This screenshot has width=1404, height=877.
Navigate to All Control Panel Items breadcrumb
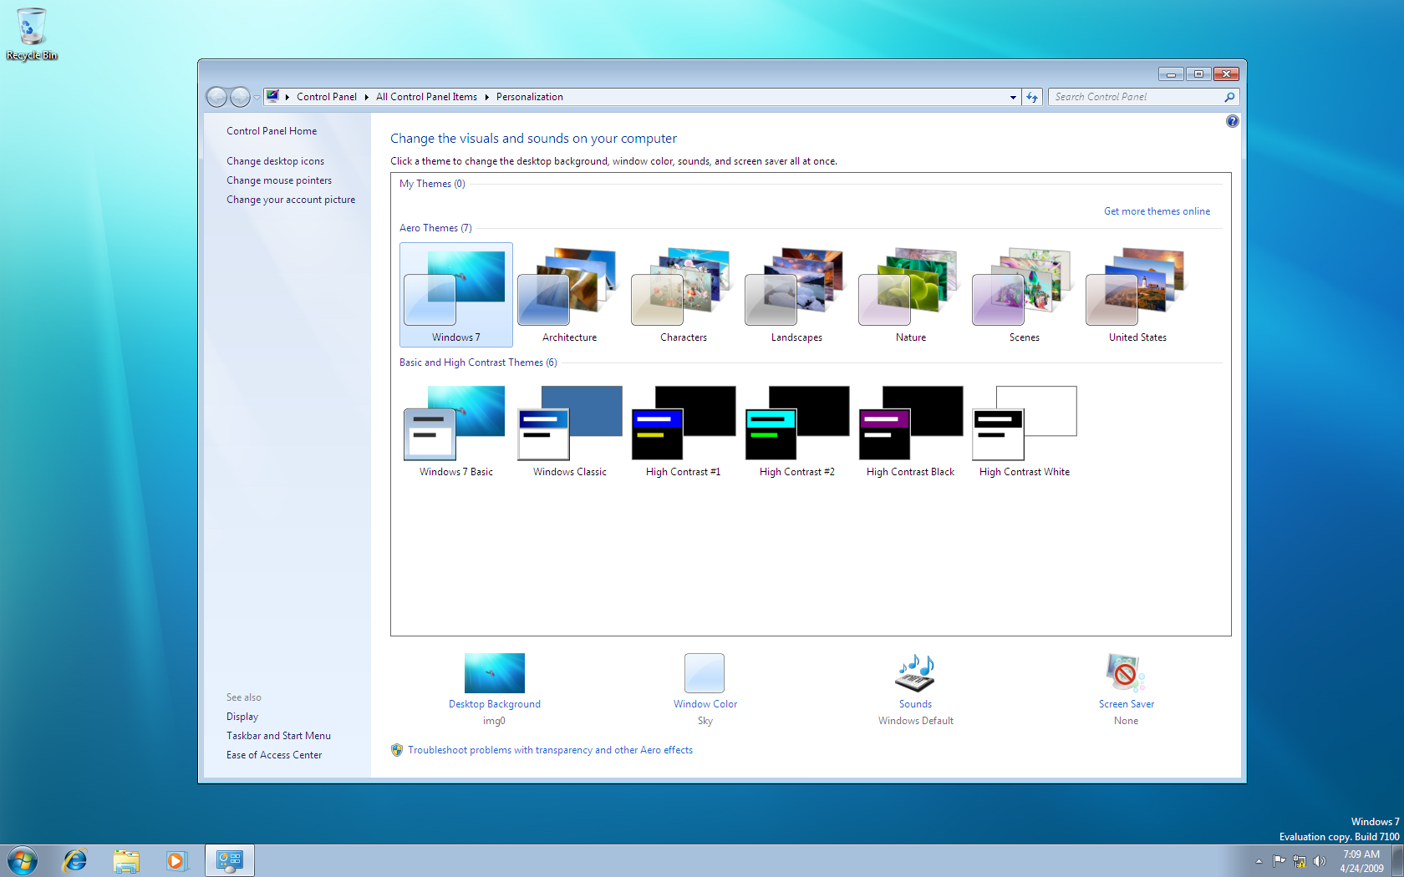tap(426, 97)
